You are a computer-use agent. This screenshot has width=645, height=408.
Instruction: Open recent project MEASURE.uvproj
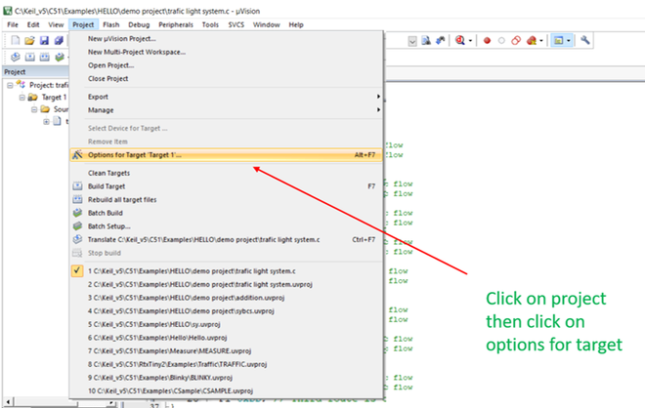click(x=226, y=350)
